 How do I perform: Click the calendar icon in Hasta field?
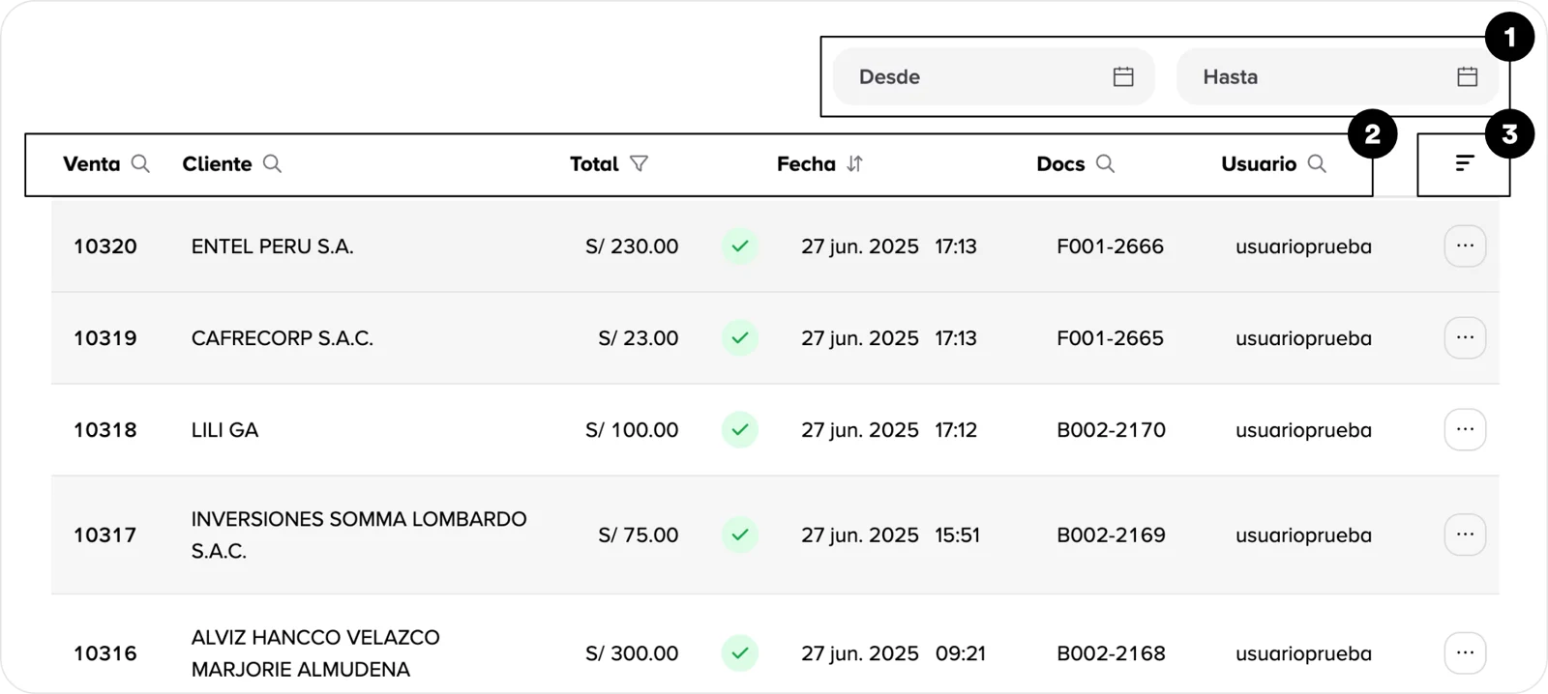pos(1467,77)
